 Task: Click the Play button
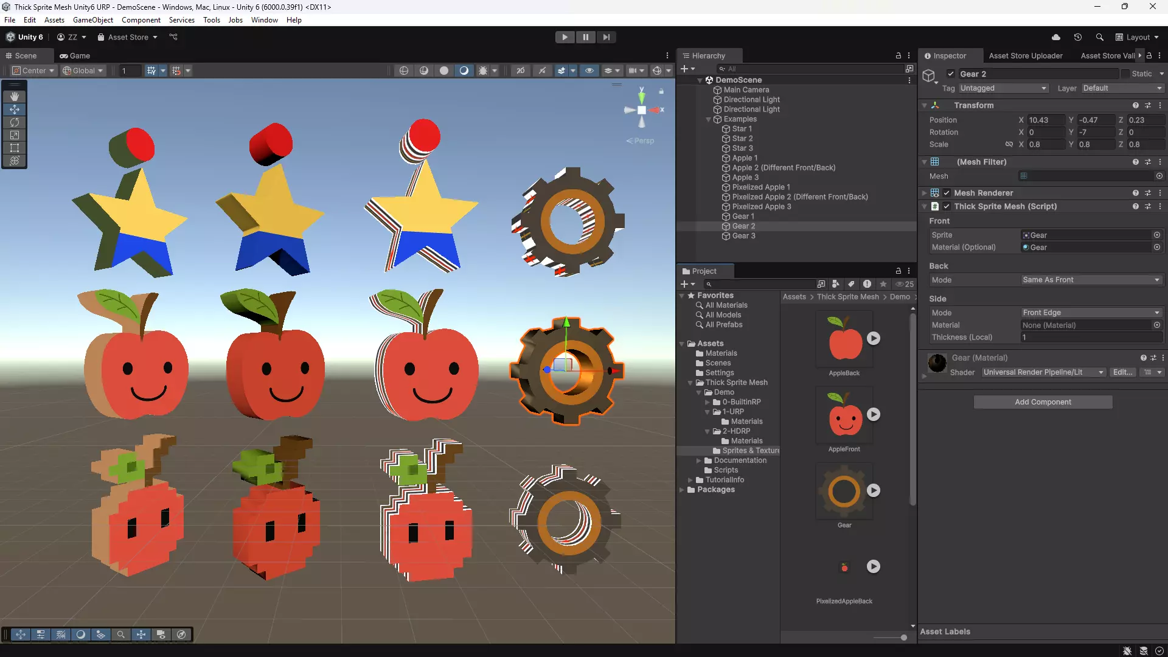click(x=565, y=37)
